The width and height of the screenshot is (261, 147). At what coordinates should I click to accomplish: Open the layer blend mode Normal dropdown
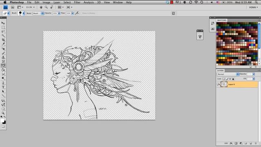click(x=228, y=74)
